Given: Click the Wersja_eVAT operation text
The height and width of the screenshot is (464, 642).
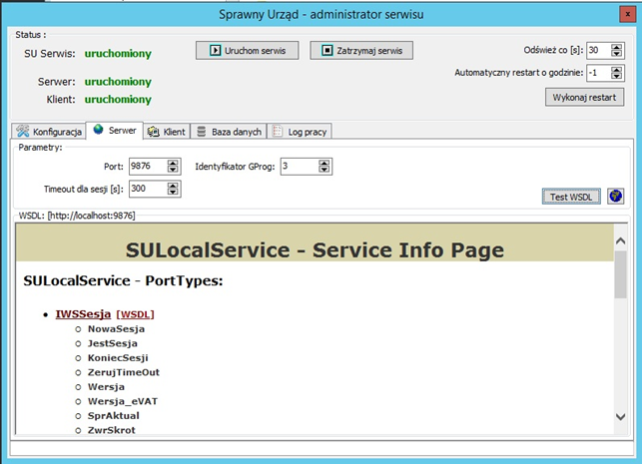Looking at the screenshot, I should click(123, 401).
